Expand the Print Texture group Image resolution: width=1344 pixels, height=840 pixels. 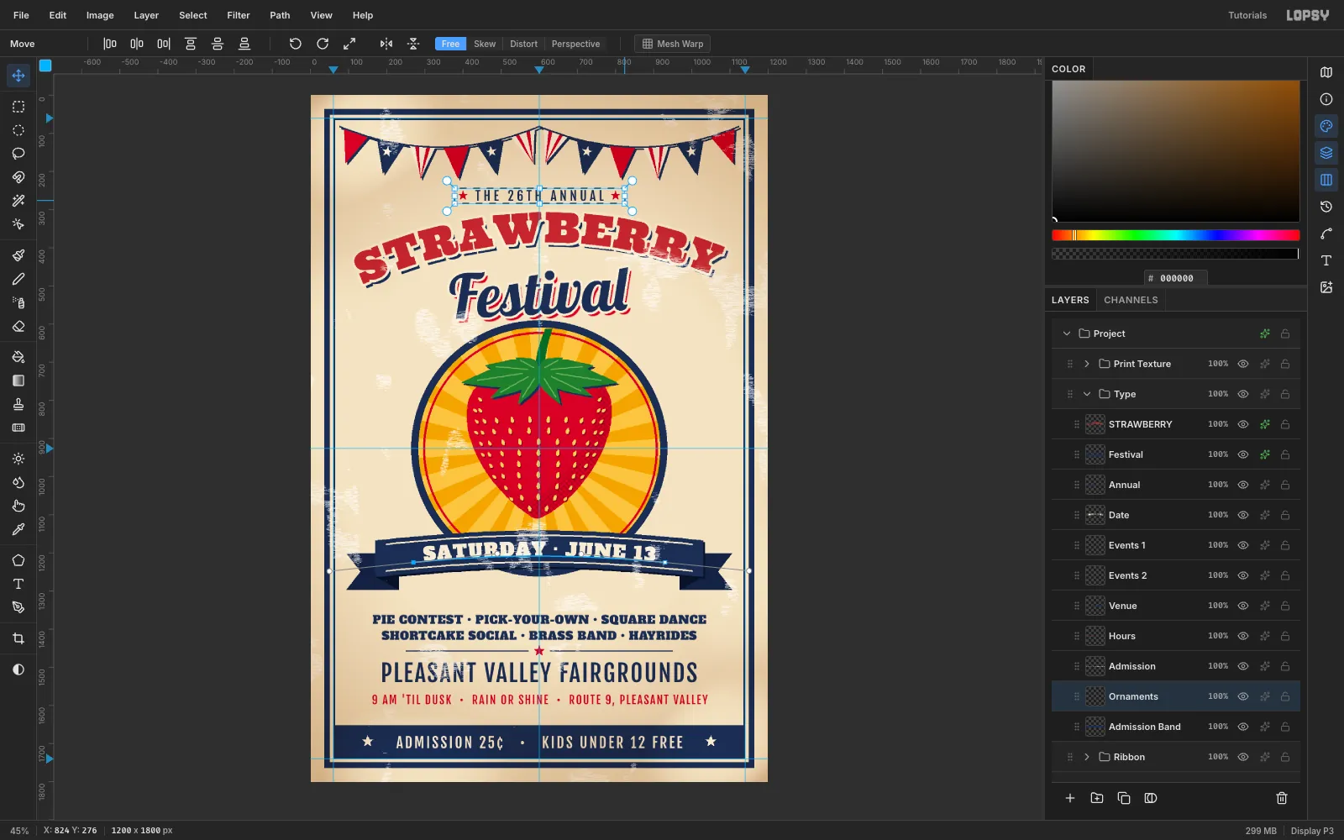click(x=1087, y=364)
